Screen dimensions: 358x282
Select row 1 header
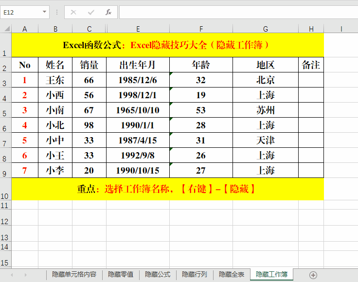click(x=5, y=45)
